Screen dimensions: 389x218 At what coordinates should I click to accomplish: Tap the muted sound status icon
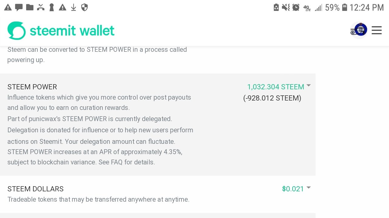(x=286, y=8)
